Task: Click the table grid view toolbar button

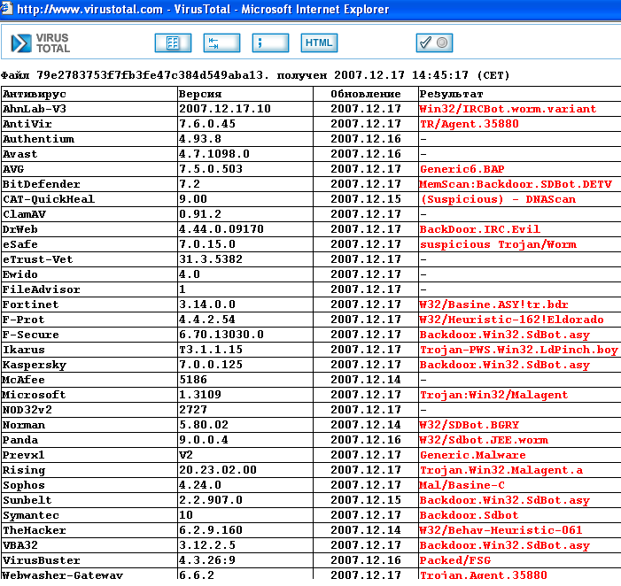Action: click(x=173, y=42)
